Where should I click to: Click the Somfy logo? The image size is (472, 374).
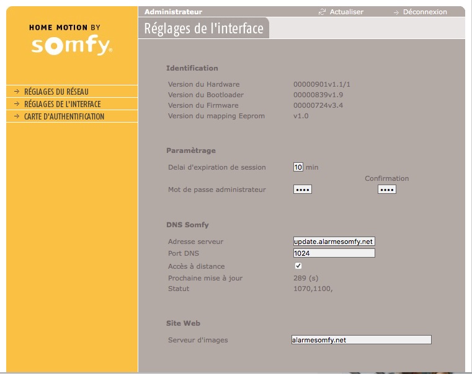click(x=72, y=45)
